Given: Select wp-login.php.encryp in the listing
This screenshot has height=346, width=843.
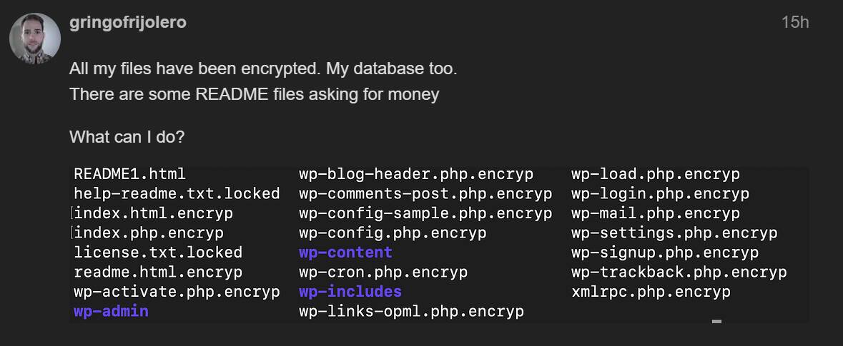Looking at the screenshot, I should click(x=660, y=193).
